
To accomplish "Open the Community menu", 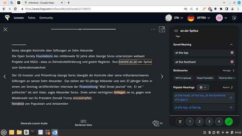I will (46, 18).
